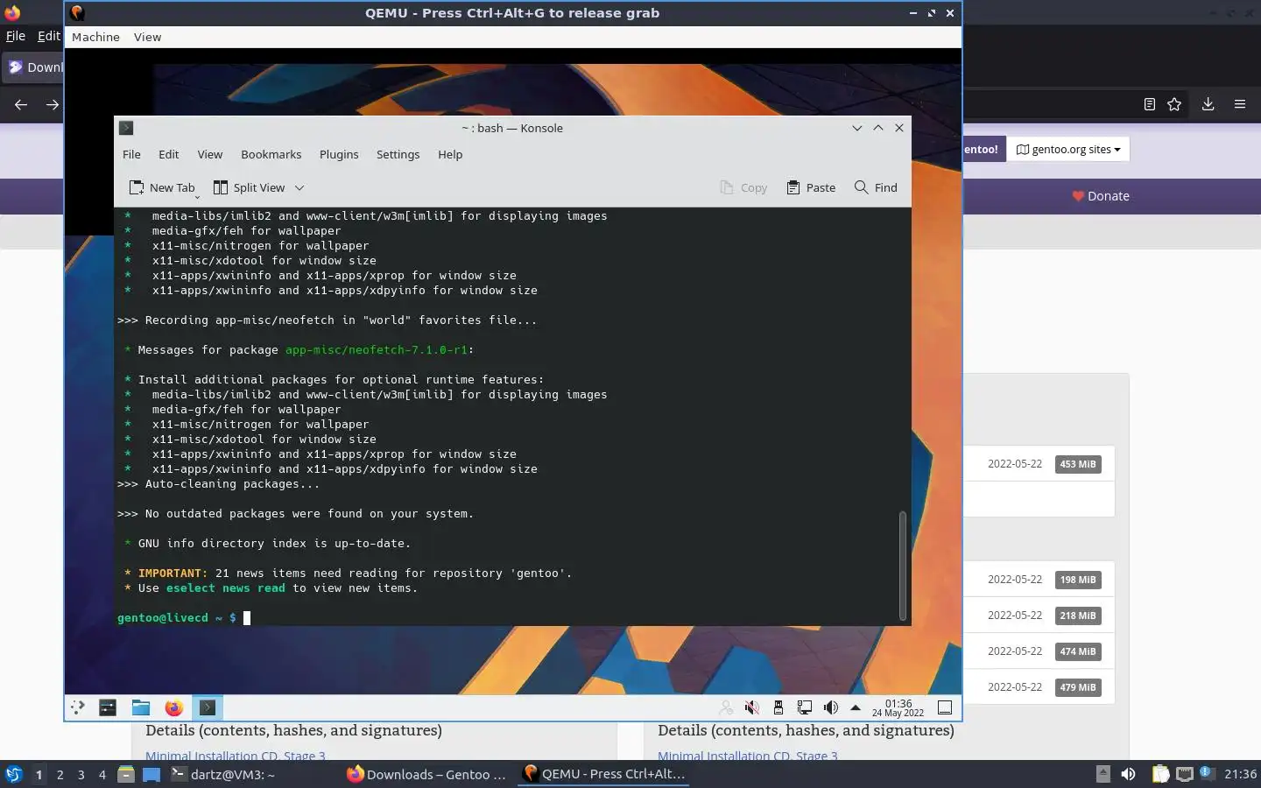Open system settings icon in guest panel

[x=108, y=707]
